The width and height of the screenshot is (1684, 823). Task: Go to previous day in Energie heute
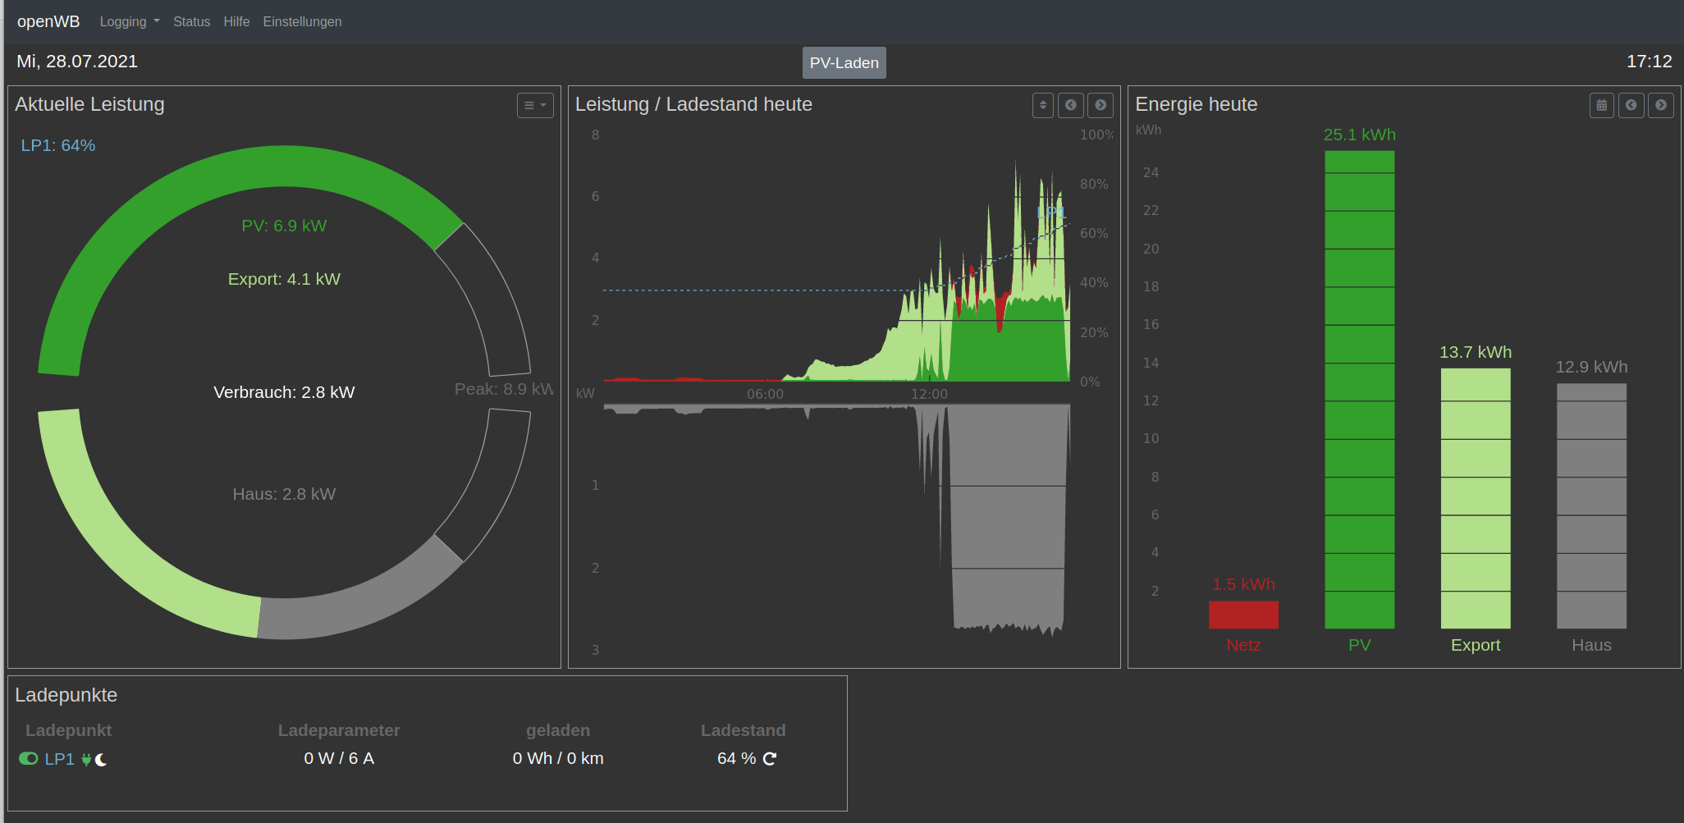(1631, 105)
